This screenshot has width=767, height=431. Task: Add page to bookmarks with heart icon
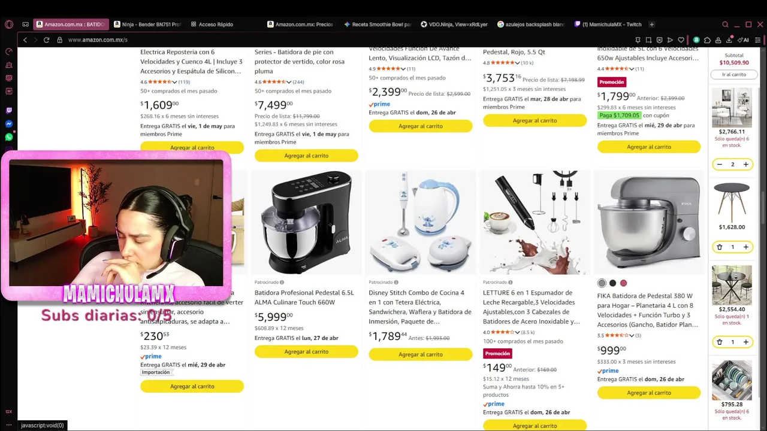pos(681,40)
